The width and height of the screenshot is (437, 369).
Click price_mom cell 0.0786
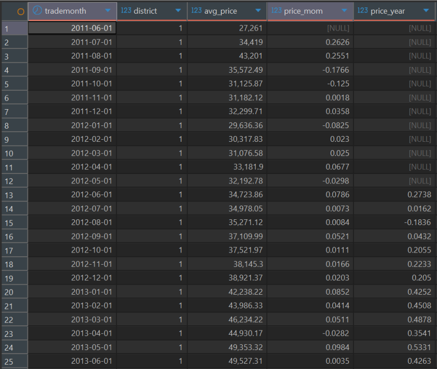[310, 195]
